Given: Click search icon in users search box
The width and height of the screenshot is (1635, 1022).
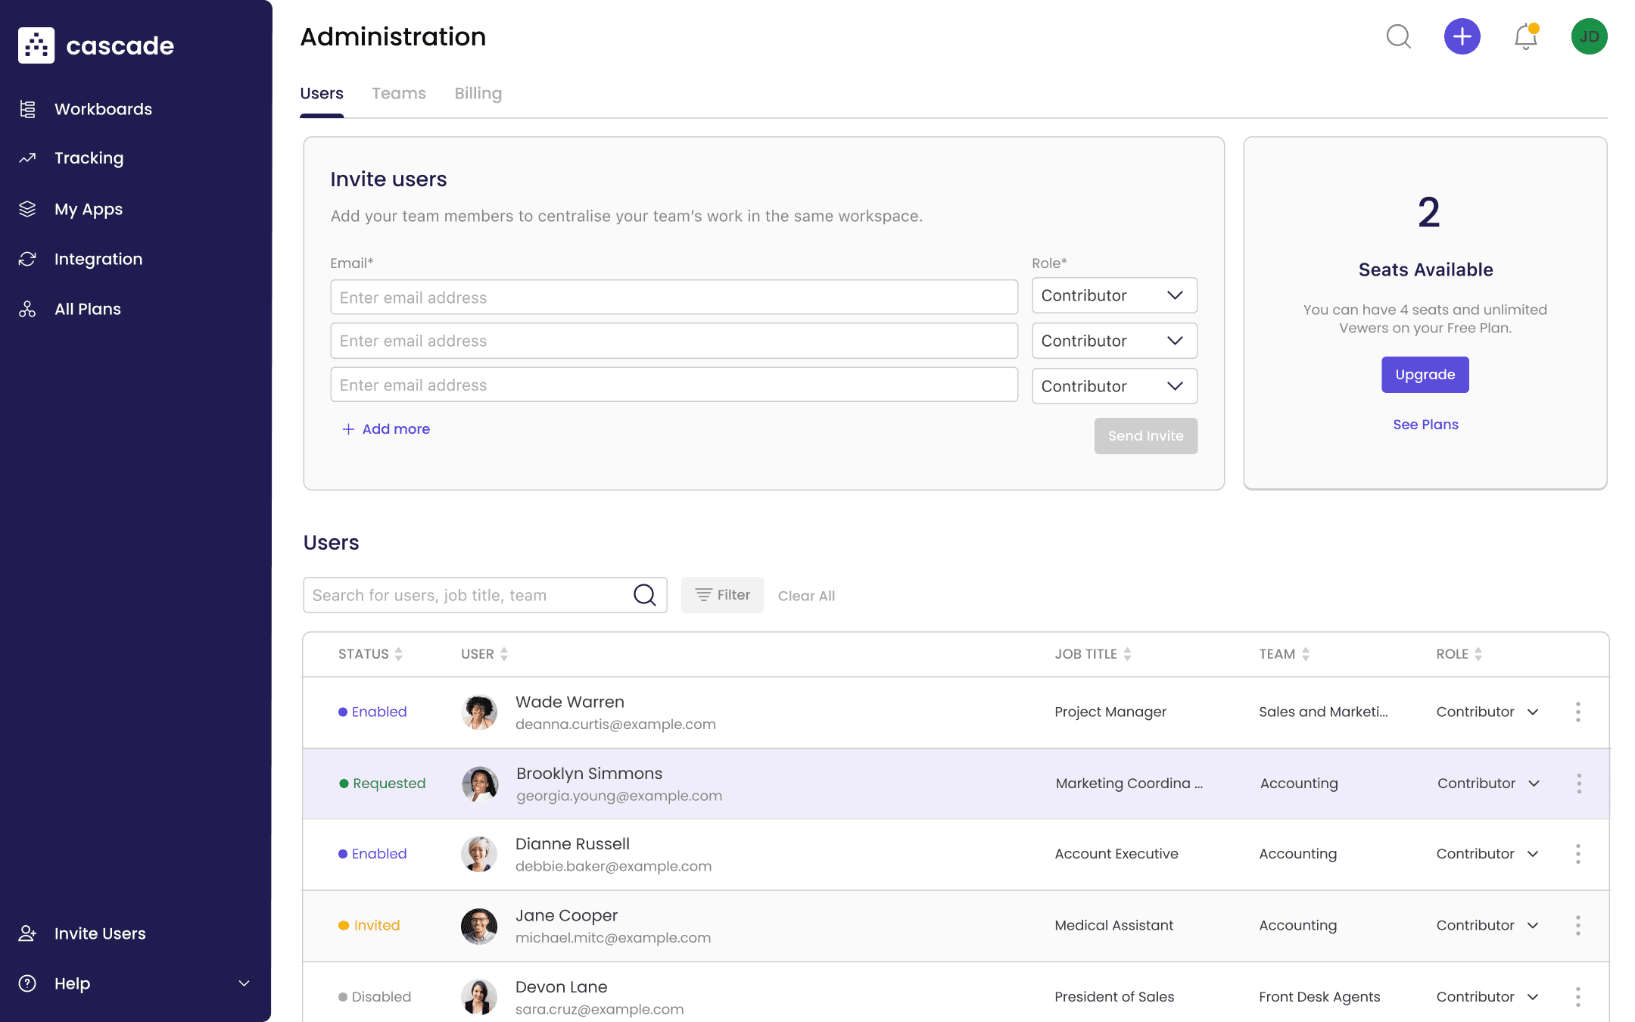Looking at the screenshot, I should click(x=644, y=595).
